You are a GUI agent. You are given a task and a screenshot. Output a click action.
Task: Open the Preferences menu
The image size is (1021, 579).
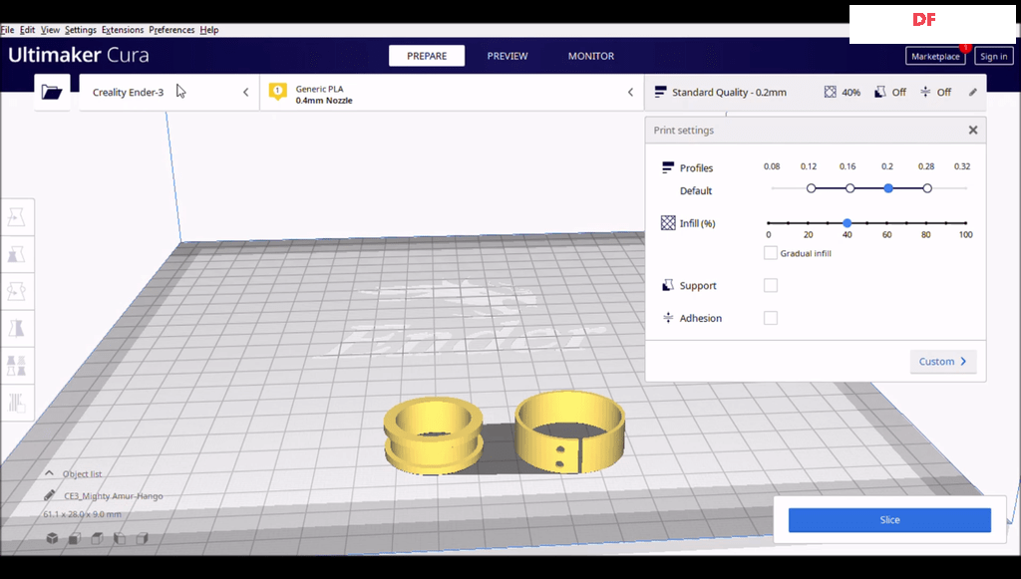pyautogui.click(x=171, y=30)
